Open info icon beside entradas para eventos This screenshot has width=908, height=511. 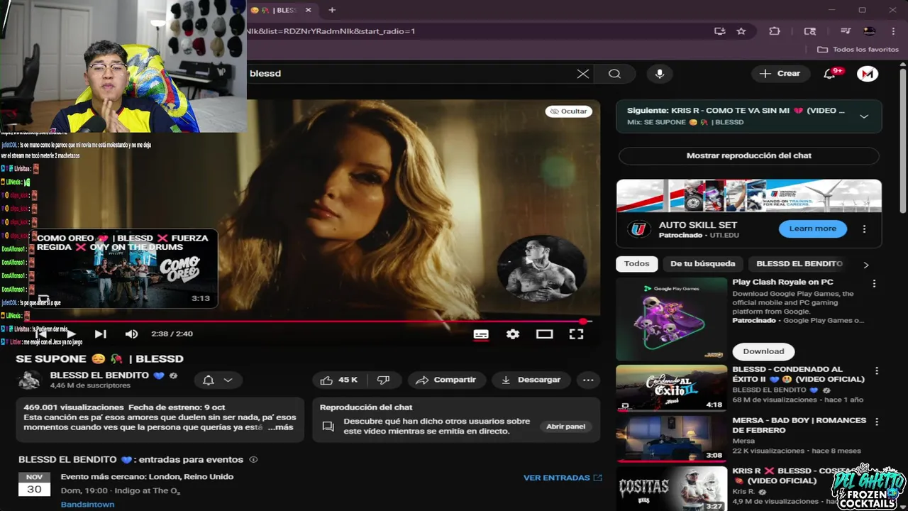[x=253, y=460]
